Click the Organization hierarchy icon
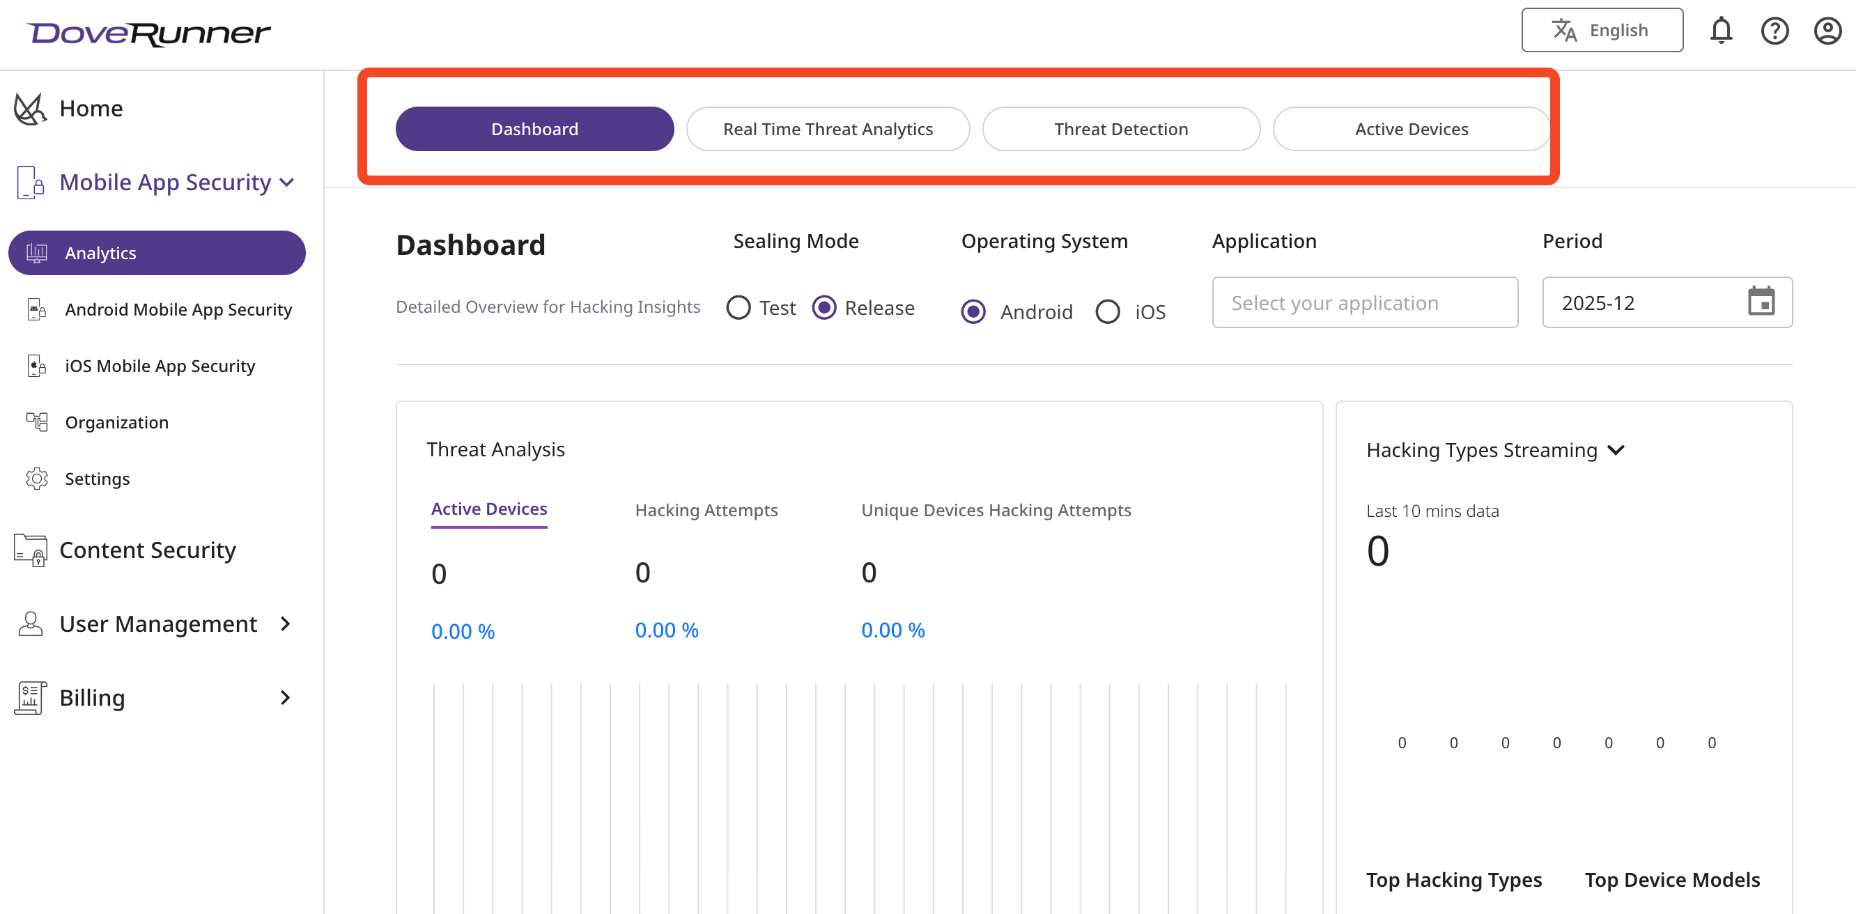 [x=37, y=422]
